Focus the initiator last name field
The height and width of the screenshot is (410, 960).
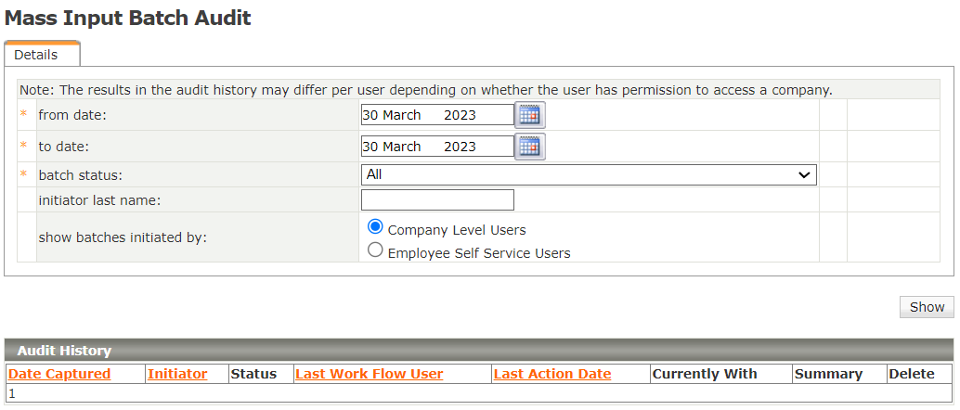(437, 199)
